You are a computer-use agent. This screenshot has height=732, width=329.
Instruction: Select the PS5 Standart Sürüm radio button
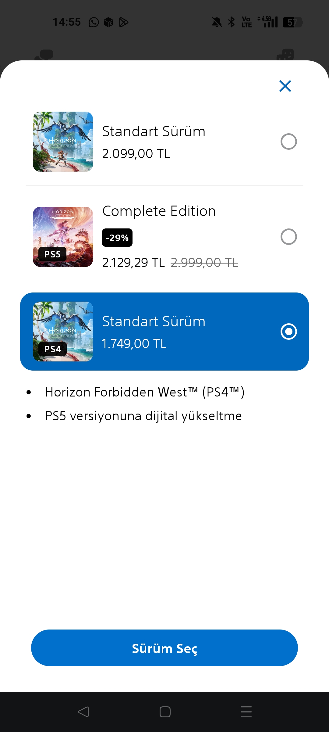click(288, 142)
